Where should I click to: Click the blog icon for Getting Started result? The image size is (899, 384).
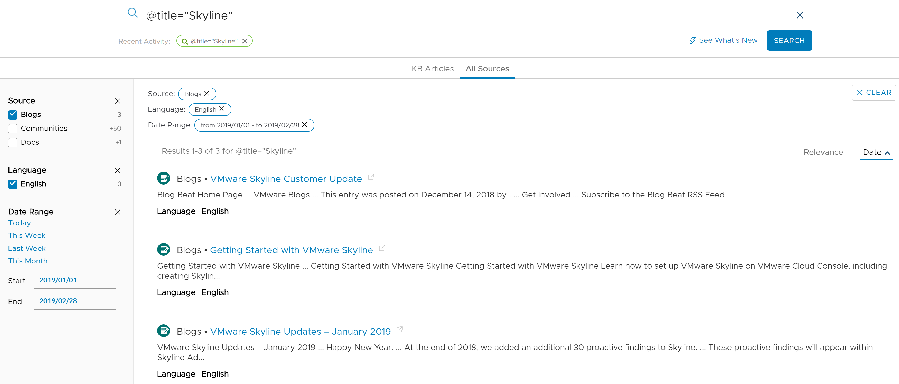163,249
